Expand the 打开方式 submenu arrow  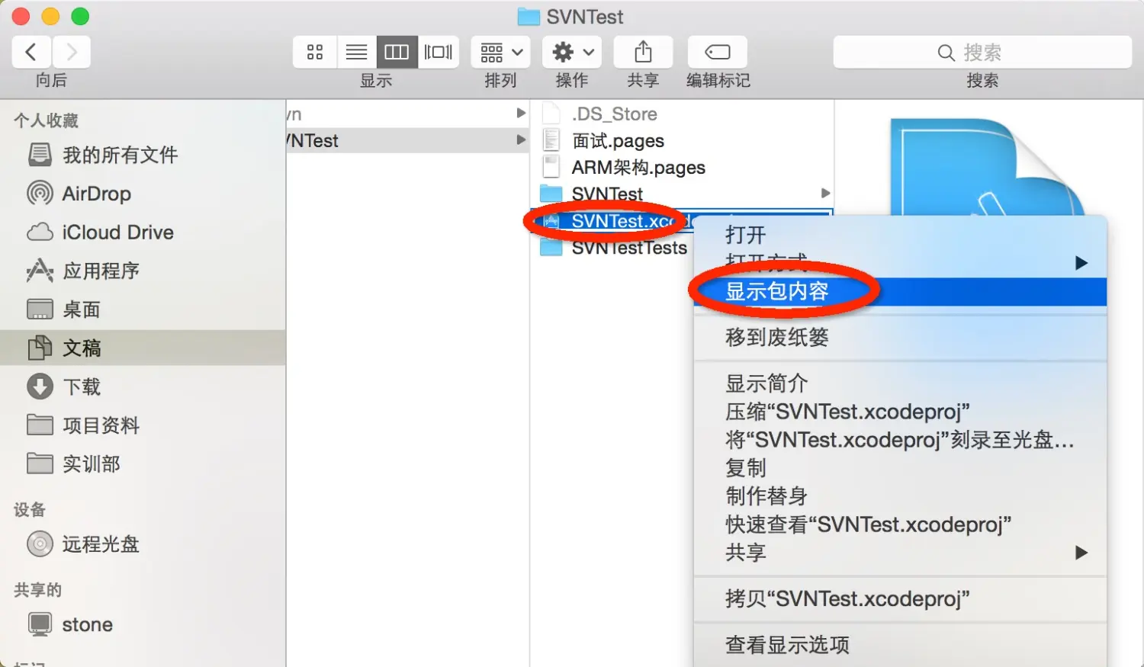point(1081,264)
